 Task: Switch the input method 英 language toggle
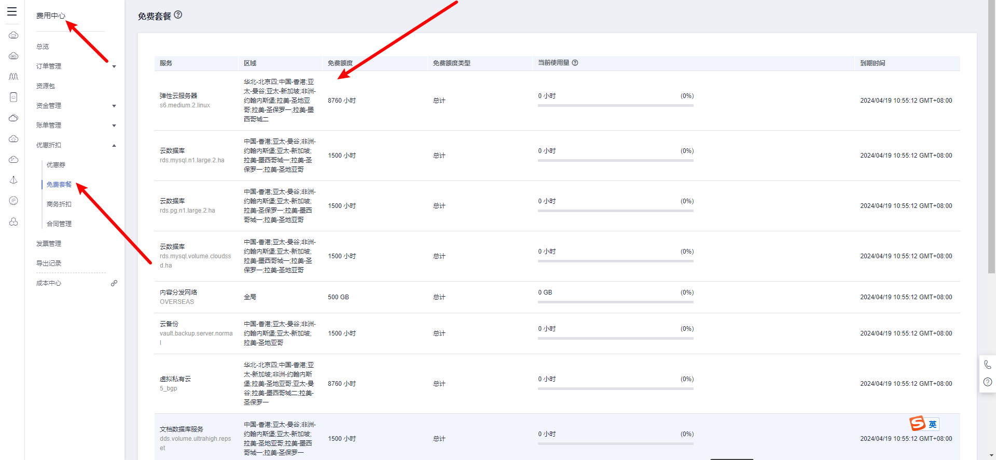tap(932, 424)
